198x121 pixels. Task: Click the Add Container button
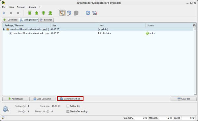[43, 99]
